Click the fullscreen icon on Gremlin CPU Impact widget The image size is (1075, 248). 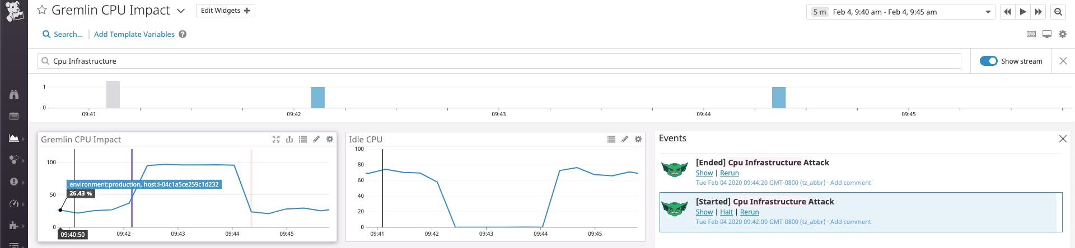[276, 139]
